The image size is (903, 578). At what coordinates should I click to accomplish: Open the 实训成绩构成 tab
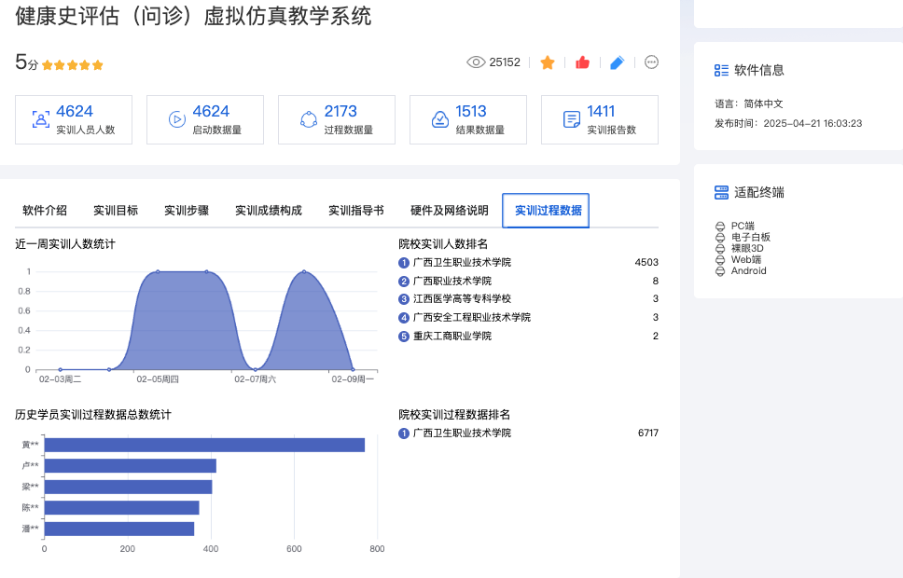point(269,211)
